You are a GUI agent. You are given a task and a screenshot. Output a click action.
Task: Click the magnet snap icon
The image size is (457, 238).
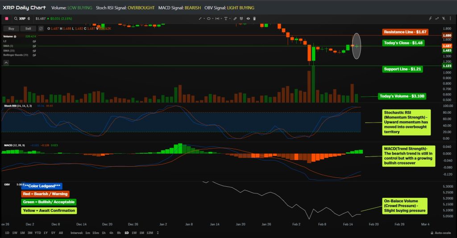tap(241, 18)
